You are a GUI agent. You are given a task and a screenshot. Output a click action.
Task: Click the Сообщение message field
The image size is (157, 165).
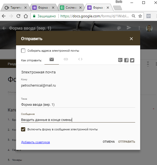[78, 120]
